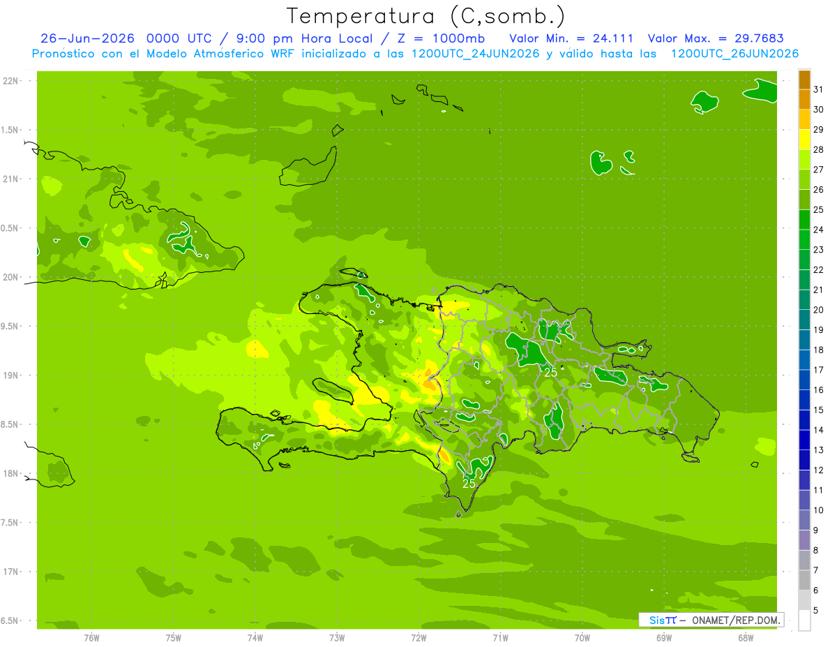Click the longitude axis label "71W"

pos(500,637)
